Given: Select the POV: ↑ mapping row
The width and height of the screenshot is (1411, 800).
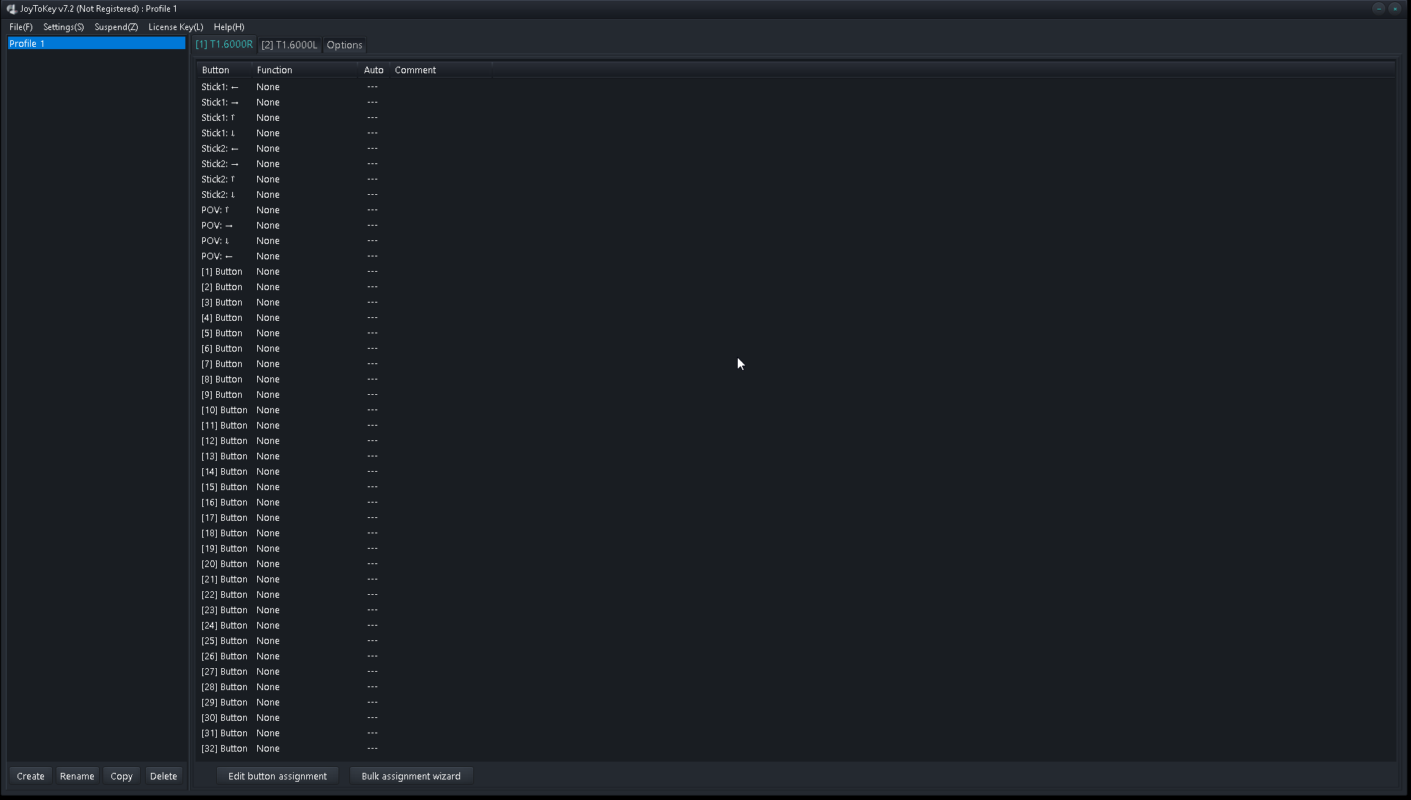Looking at the screenshot, I should pos(293,210).
